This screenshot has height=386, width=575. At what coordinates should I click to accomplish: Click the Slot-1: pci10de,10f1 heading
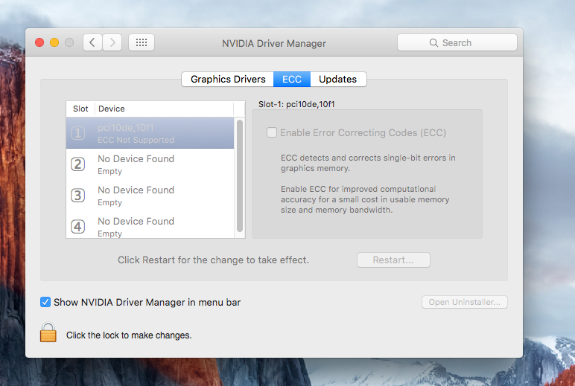coord(296,104)
